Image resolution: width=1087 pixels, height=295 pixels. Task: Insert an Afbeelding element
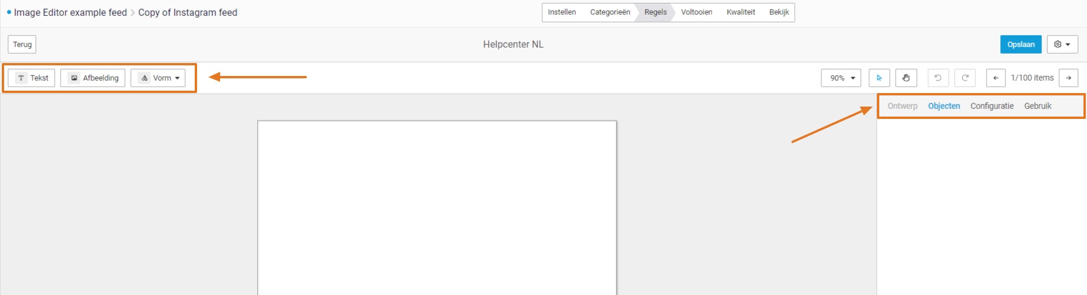tap(93, 78)
